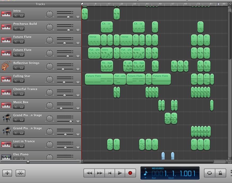Open the track editor scissors button
Viewport: 232px width, 183px height.
[20, 173]
